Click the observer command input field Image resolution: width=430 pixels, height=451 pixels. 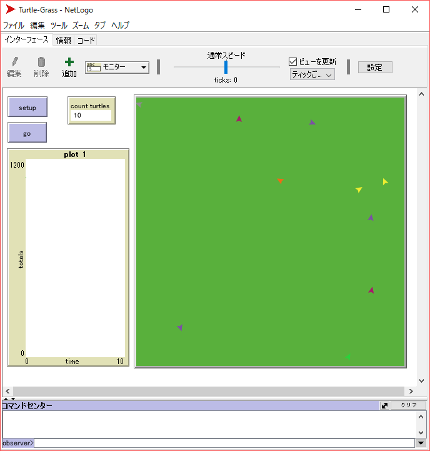225,443
